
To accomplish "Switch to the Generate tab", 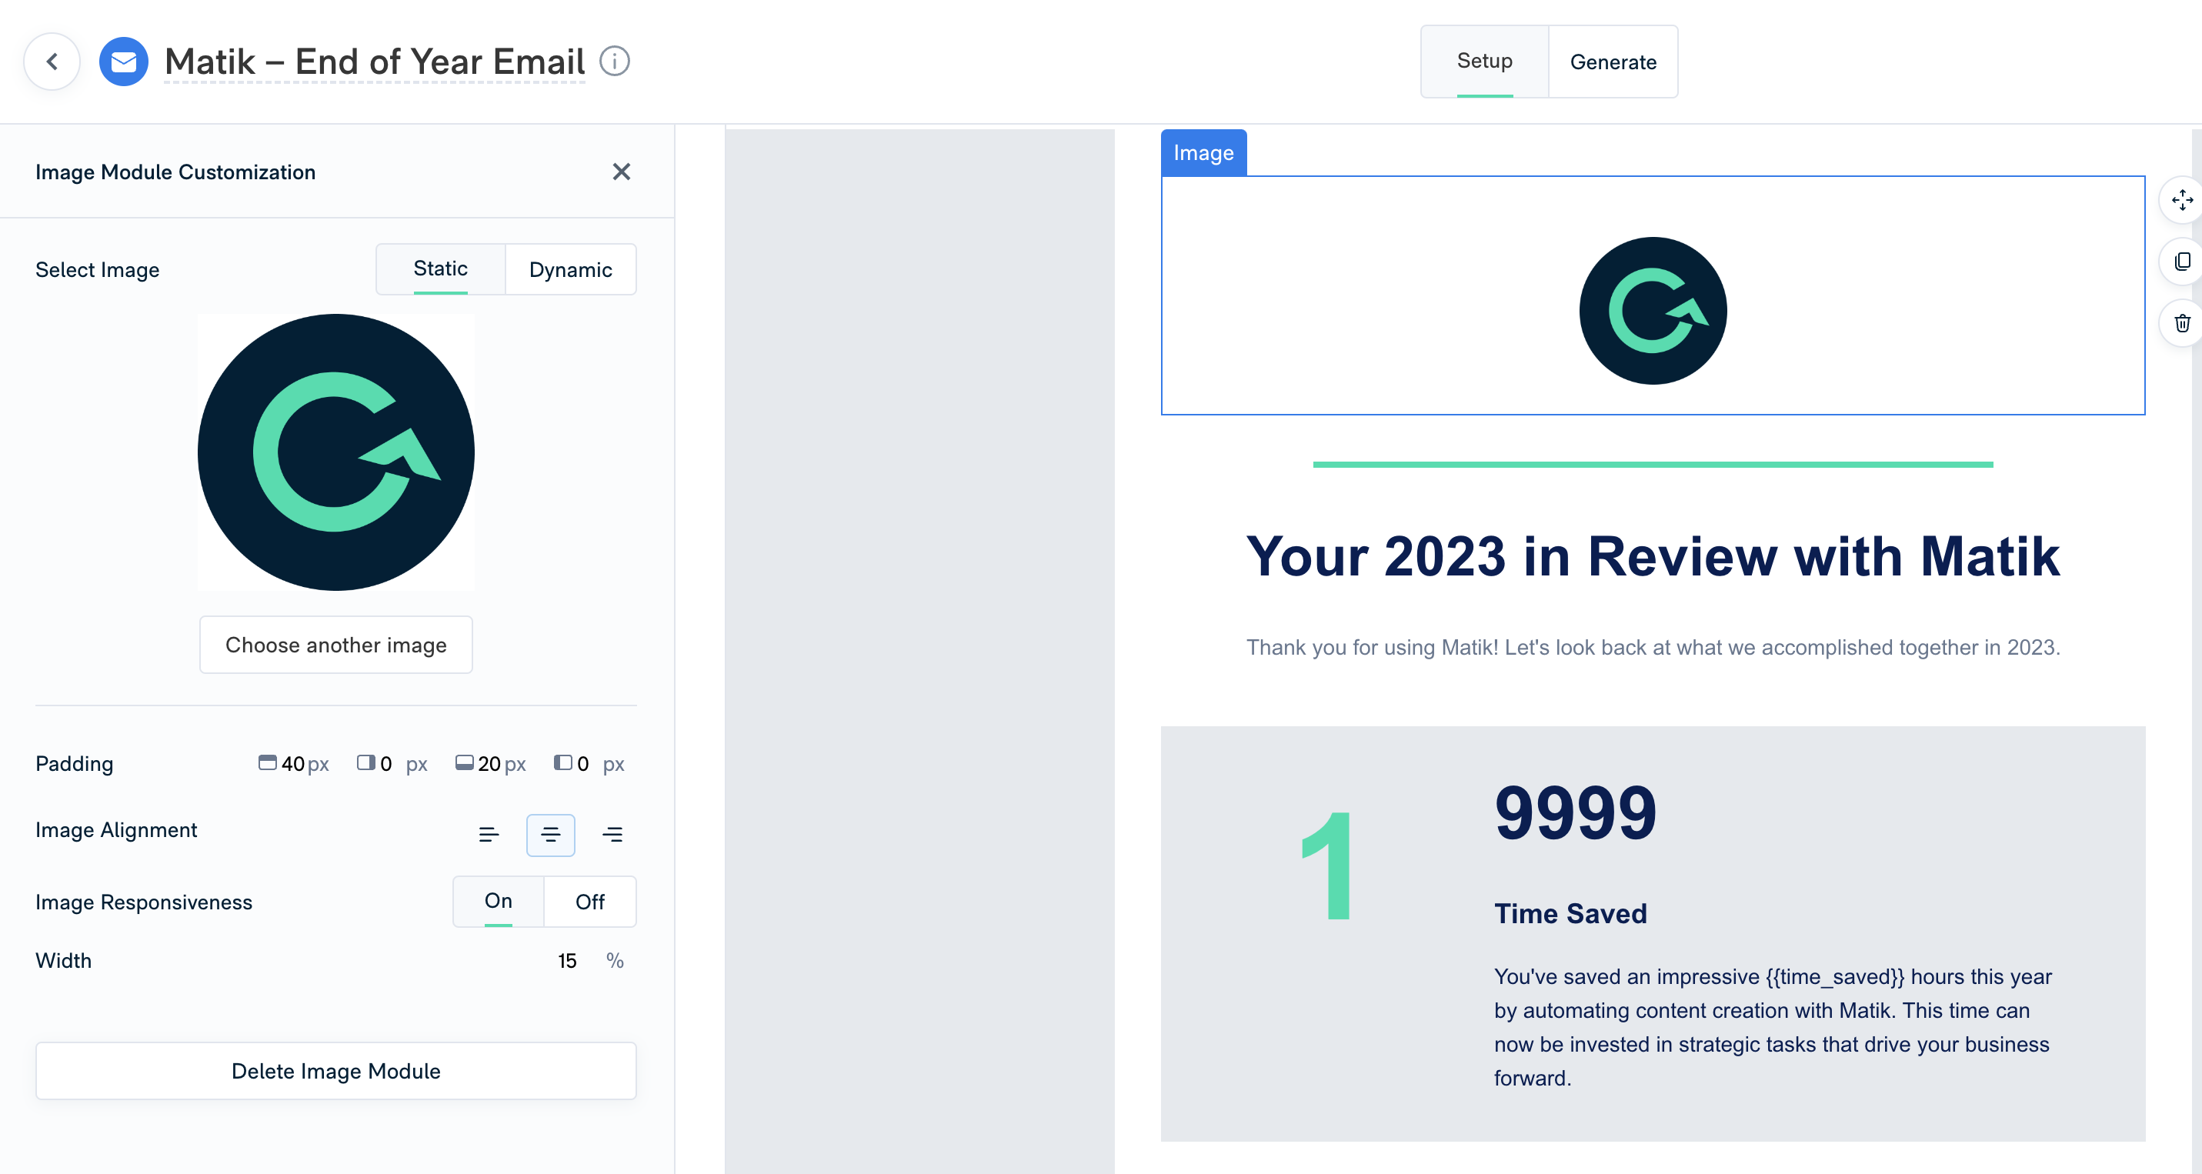I will click(1613, 62).
